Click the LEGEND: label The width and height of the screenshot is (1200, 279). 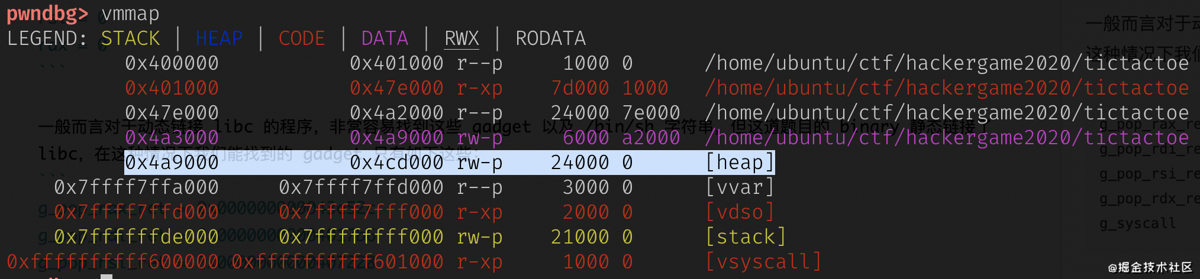click(47, 38)
